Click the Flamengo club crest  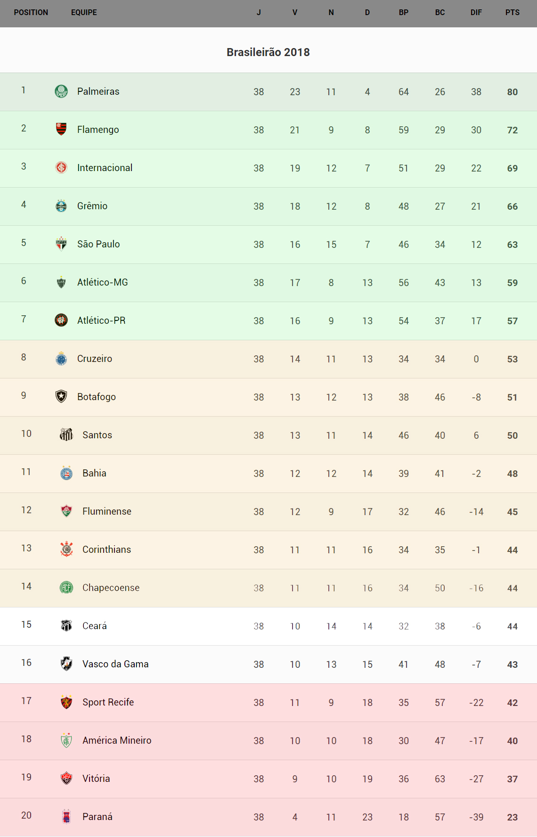[x=61, y=129]
